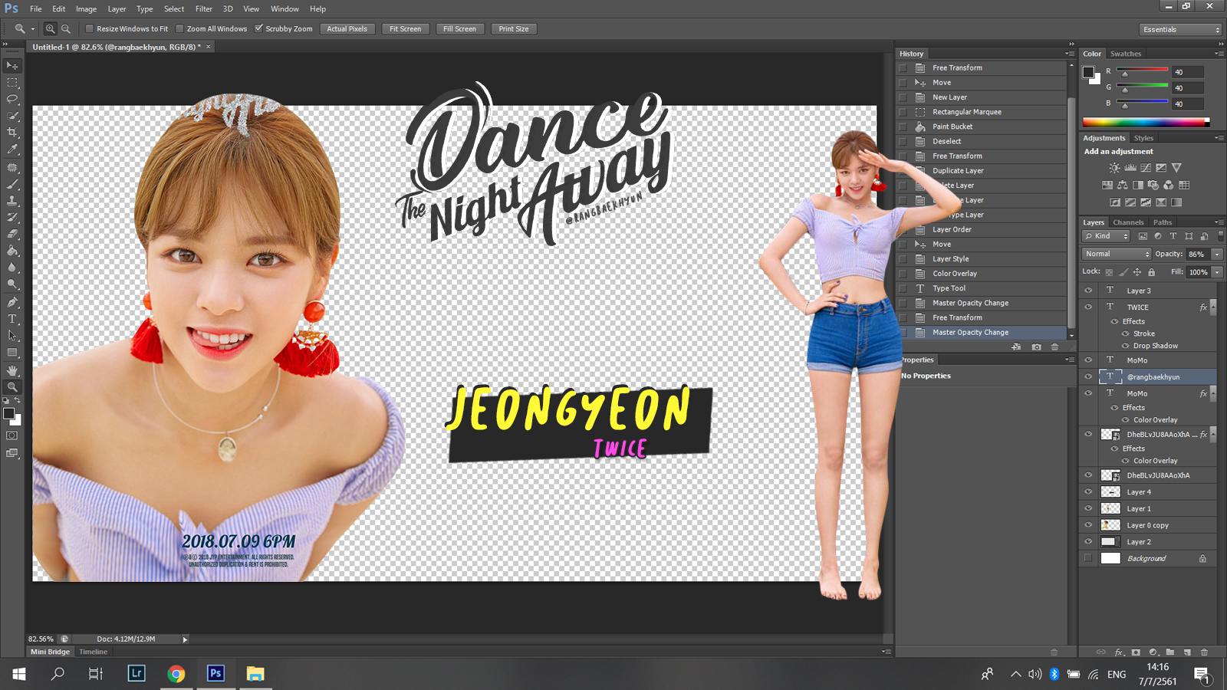Select the Brush tool
The image size is (1227, 690).
12,184
